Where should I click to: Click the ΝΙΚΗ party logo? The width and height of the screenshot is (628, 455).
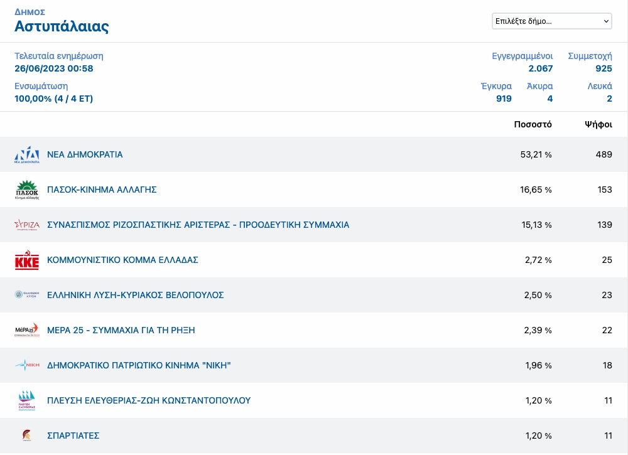(27, 365)
